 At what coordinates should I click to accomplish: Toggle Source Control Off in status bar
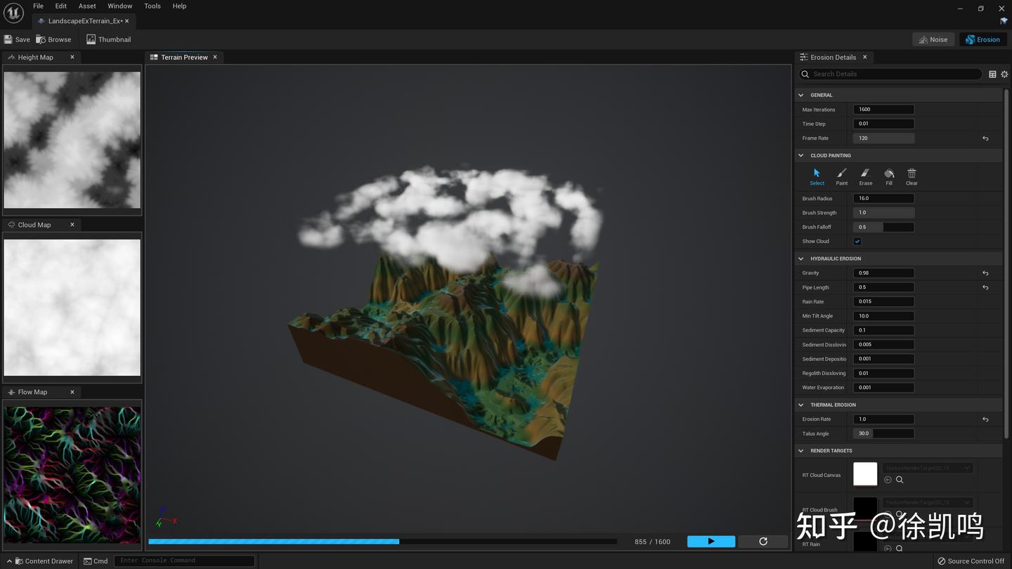coord(971,561)
